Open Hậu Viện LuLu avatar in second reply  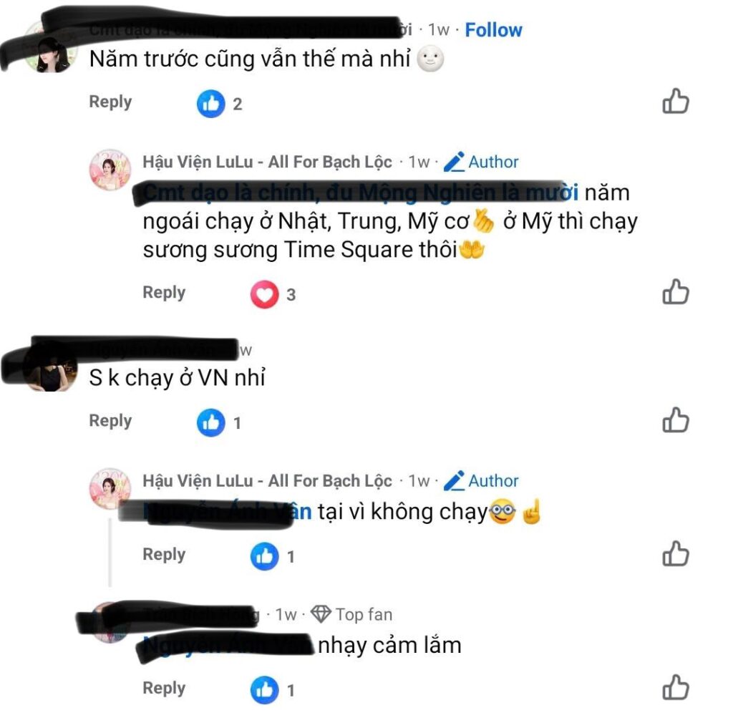(x=110, y=488)
